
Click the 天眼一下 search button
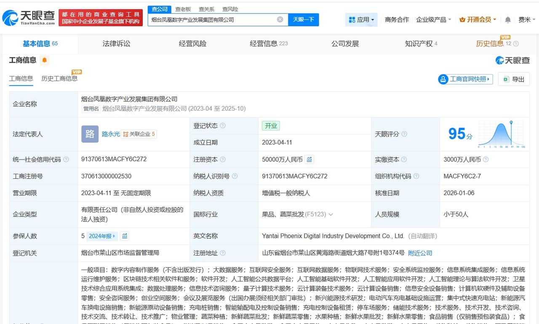303,20
